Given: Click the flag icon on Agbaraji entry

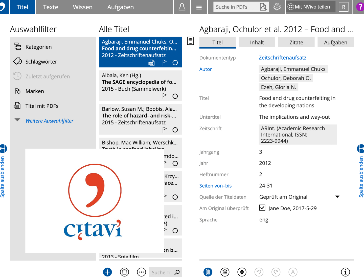Looking at the screenshot, I should point(165,62).
